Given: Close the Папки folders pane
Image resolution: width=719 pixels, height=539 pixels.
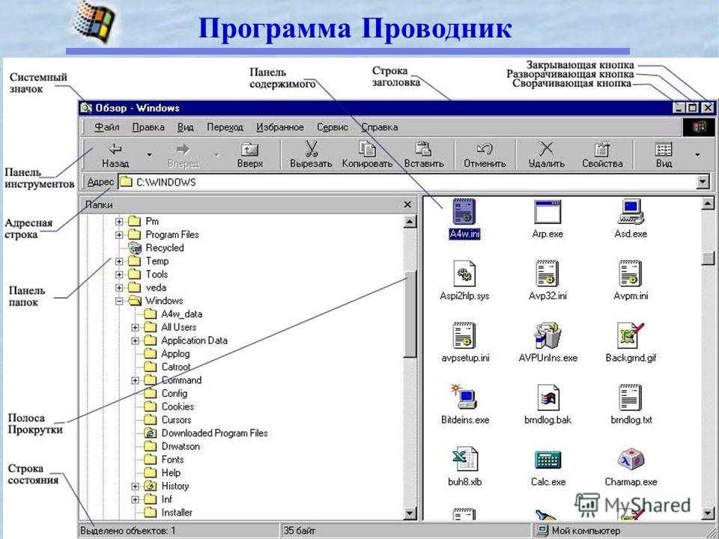Looking at the screenshot, I should 407,204.
